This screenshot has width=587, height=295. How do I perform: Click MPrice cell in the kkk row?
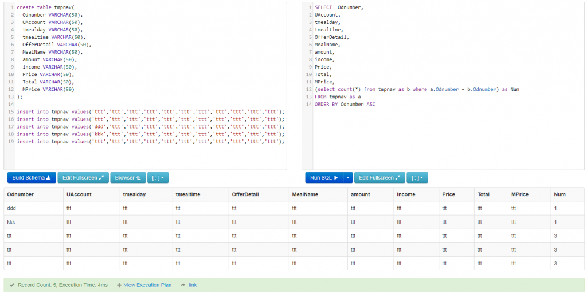(529, 222)
